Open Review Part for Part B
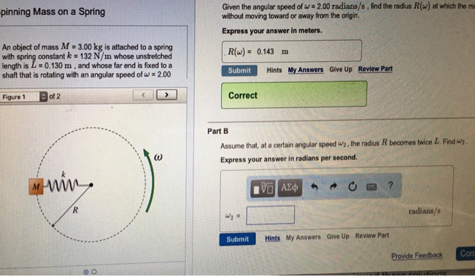The image size is (475, 276). pos(372,235)
